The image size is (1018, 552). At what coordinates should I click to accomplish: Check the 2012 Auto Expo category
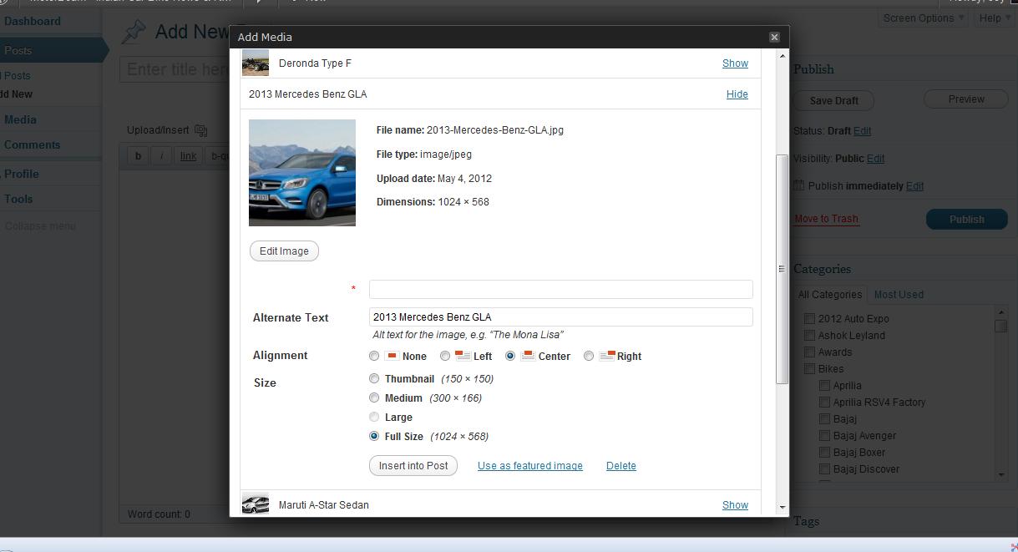coord(809,318)
